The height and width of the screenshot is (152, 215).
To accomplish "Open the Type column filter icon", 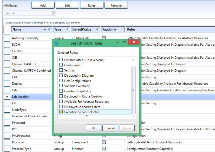I will (67, 29).
